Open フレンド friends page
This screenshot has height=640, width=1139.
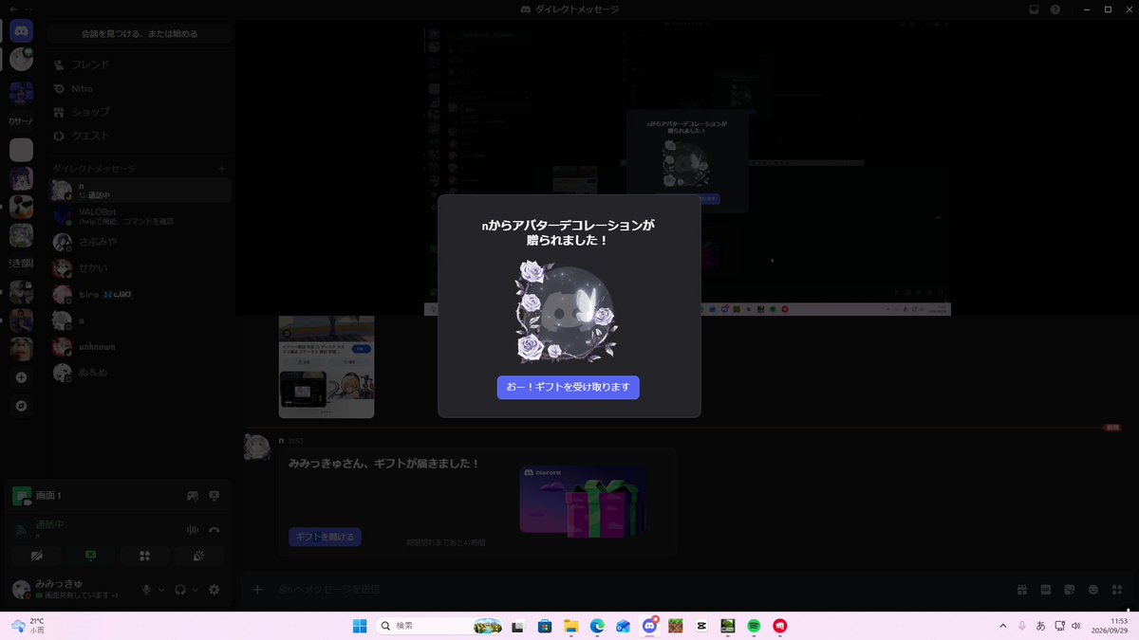(x=140, y=64)
